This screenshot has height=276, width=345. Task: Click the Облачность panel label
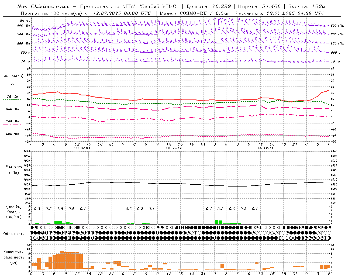14,234
